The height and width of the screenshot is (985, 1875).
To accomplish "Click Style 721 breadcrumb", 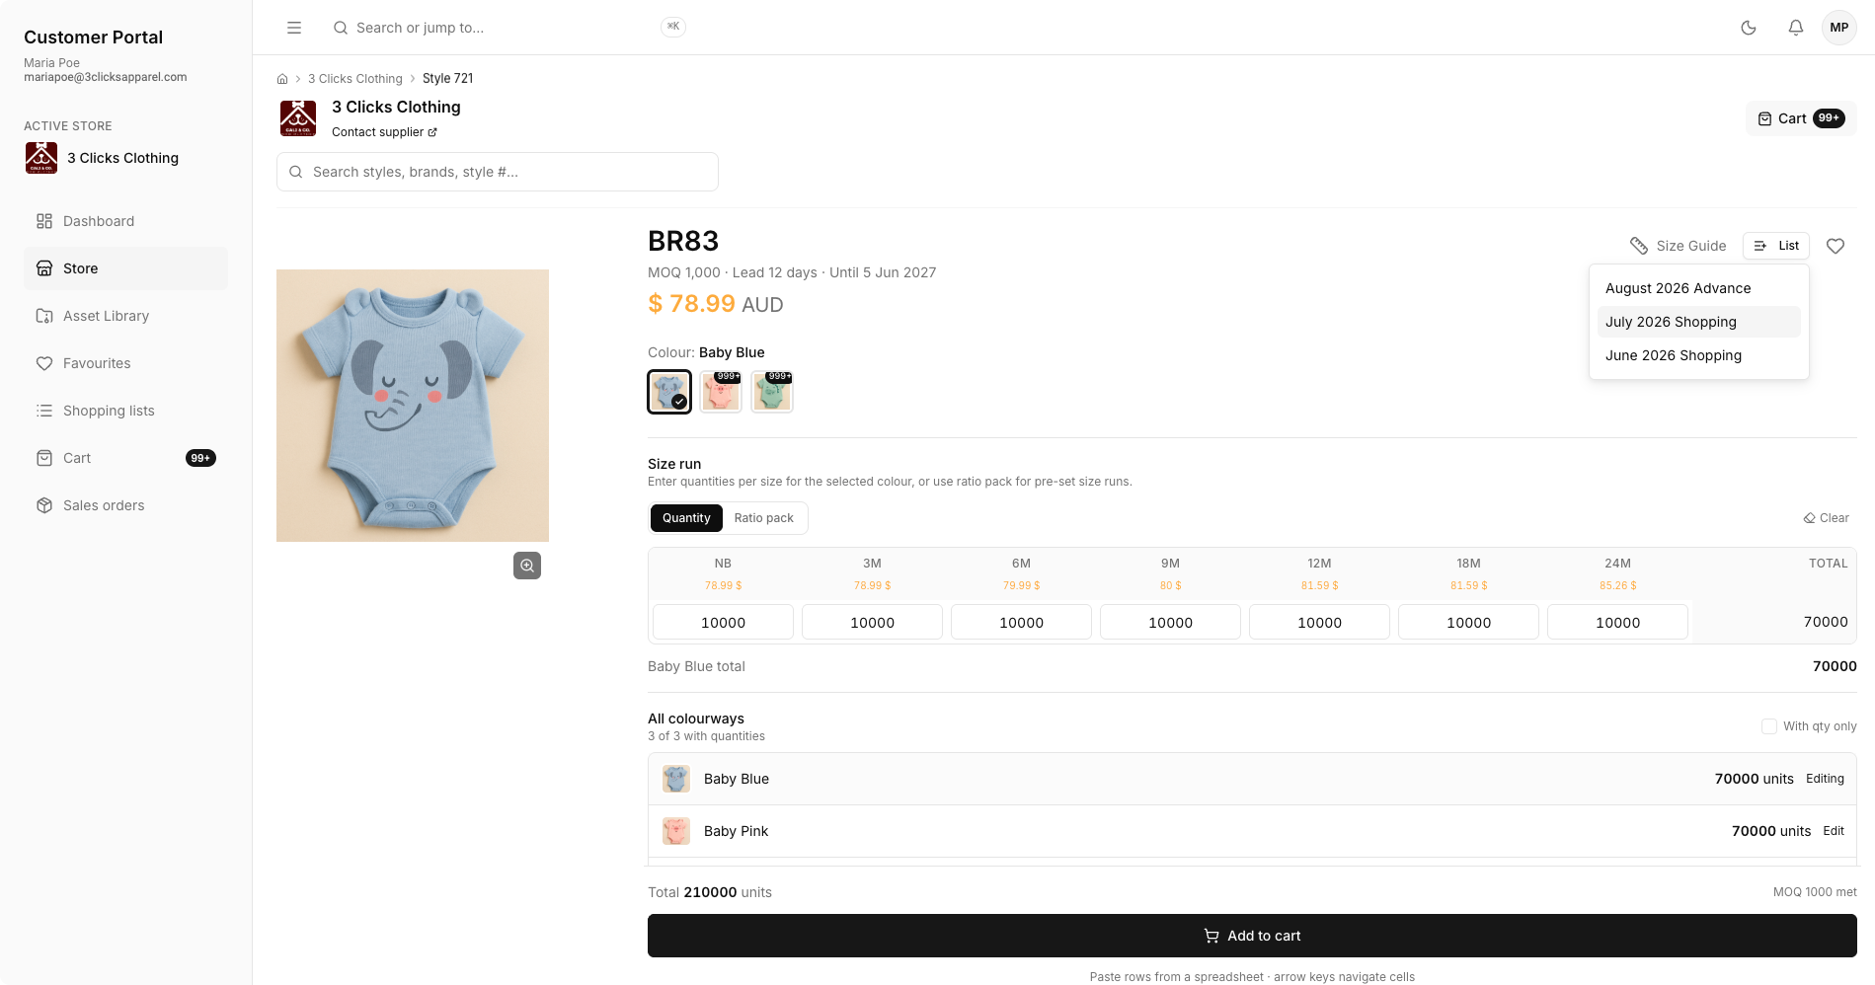I will click(x=448, y=79).
